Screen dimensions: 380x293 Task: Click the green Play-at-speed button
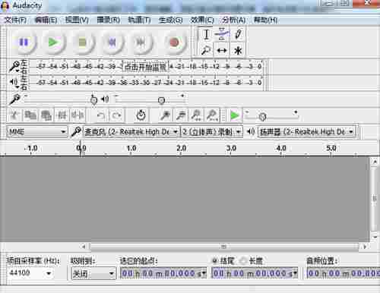235,115
